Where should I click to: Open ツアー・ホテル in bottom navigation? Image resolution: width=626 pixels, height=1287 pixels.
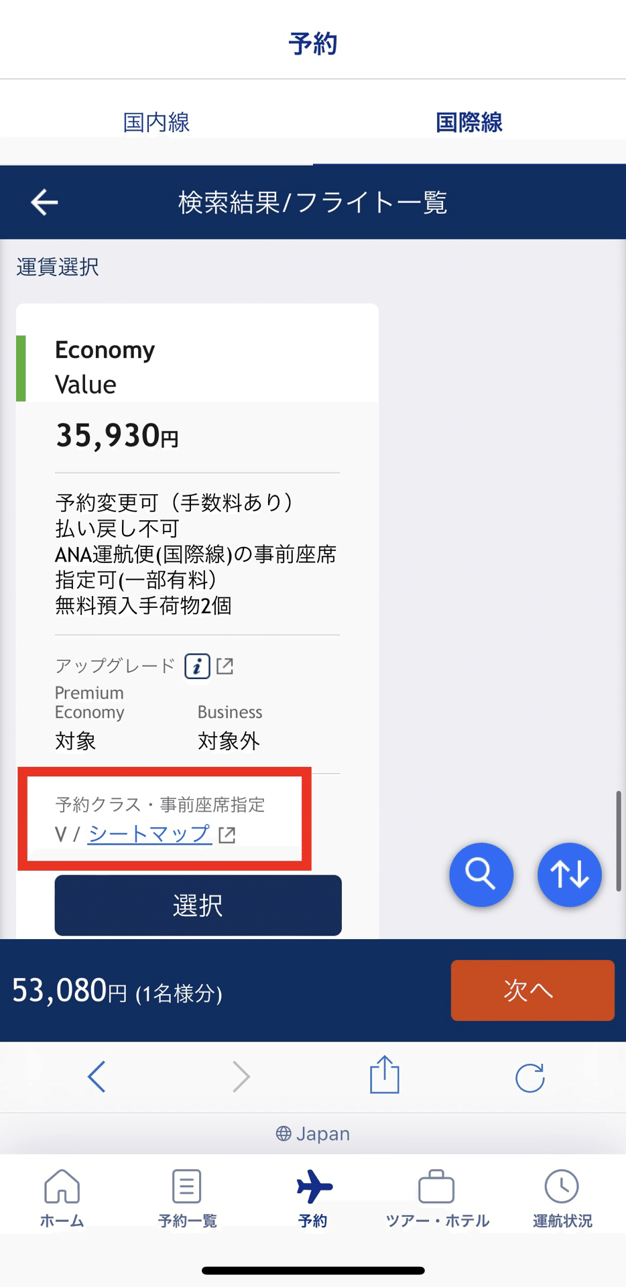click(437, 1198)
